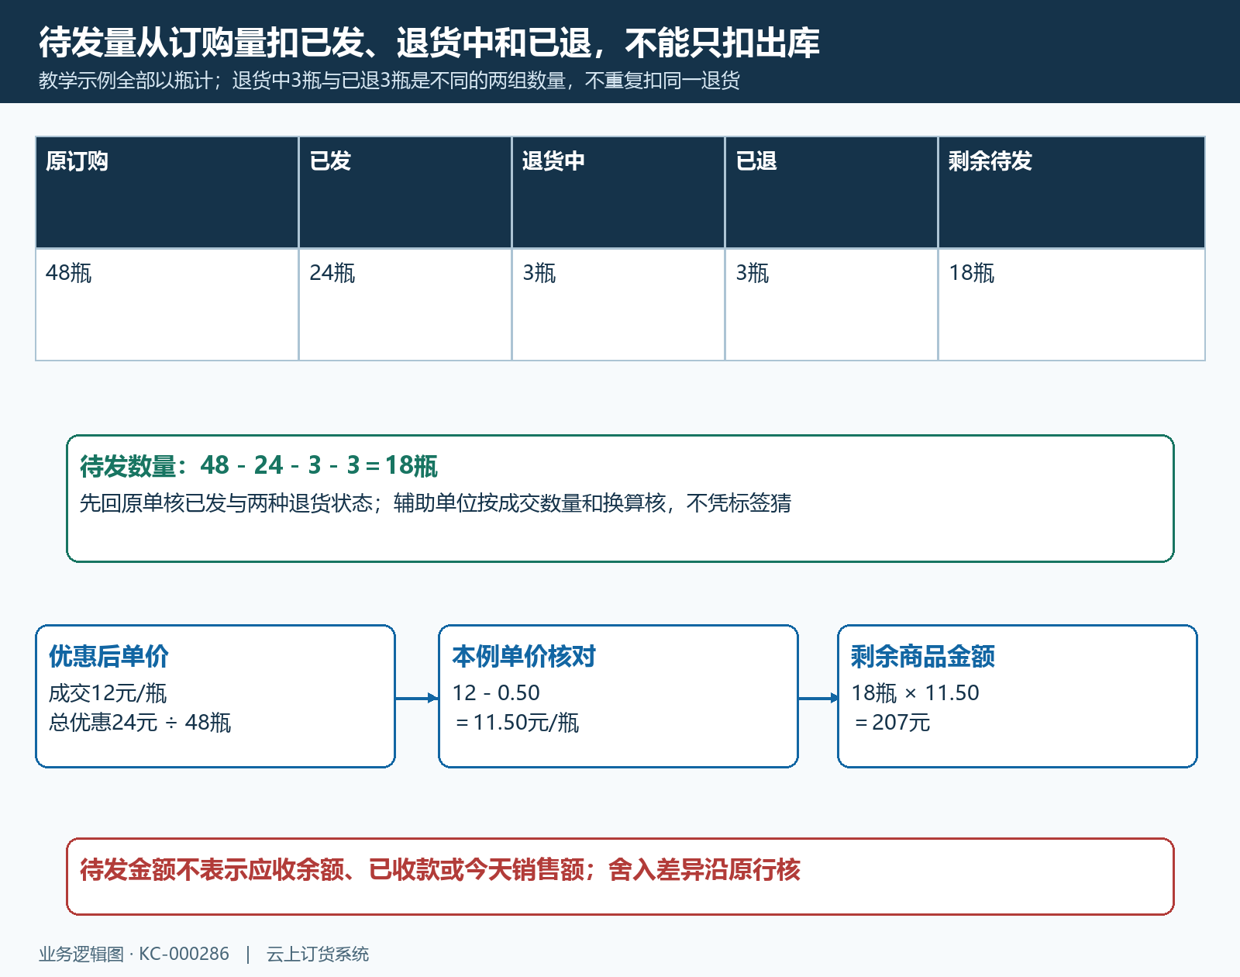Click the red 待发金额不表示应收余额 warning
Viewport: 1240px width, 977px height.
tap(440, 869)
